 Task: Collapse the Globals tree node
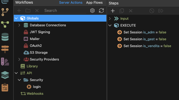(16, 18)
